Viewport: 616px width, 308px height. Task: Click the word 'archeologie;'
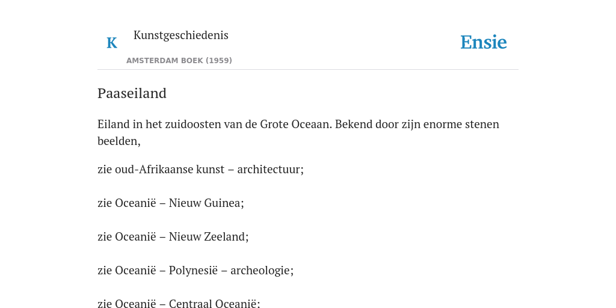[x=262, y=271]
